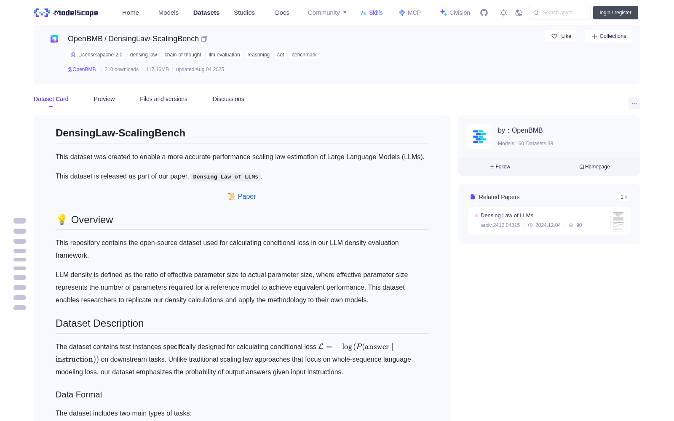Visit the OpenBMB Homepage
The width and height of the screenshot is (674, 421).
coord(594,167)
